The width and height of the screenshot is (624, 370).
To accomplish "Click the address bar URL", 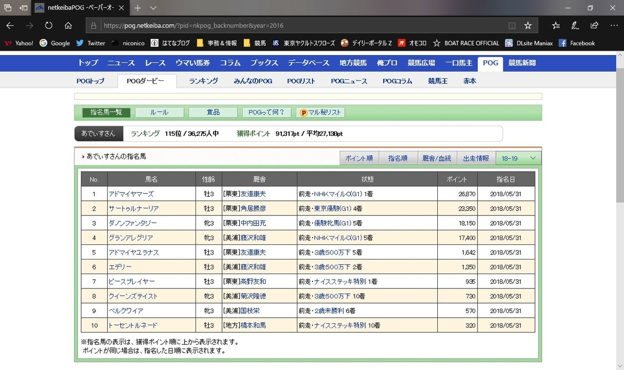I will pos(193,25).
